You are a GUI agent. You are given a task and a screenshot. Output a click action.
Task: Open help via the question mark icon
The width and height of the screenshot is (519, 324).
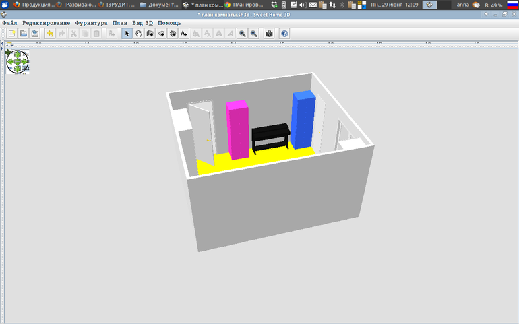[x=284, y=33]
